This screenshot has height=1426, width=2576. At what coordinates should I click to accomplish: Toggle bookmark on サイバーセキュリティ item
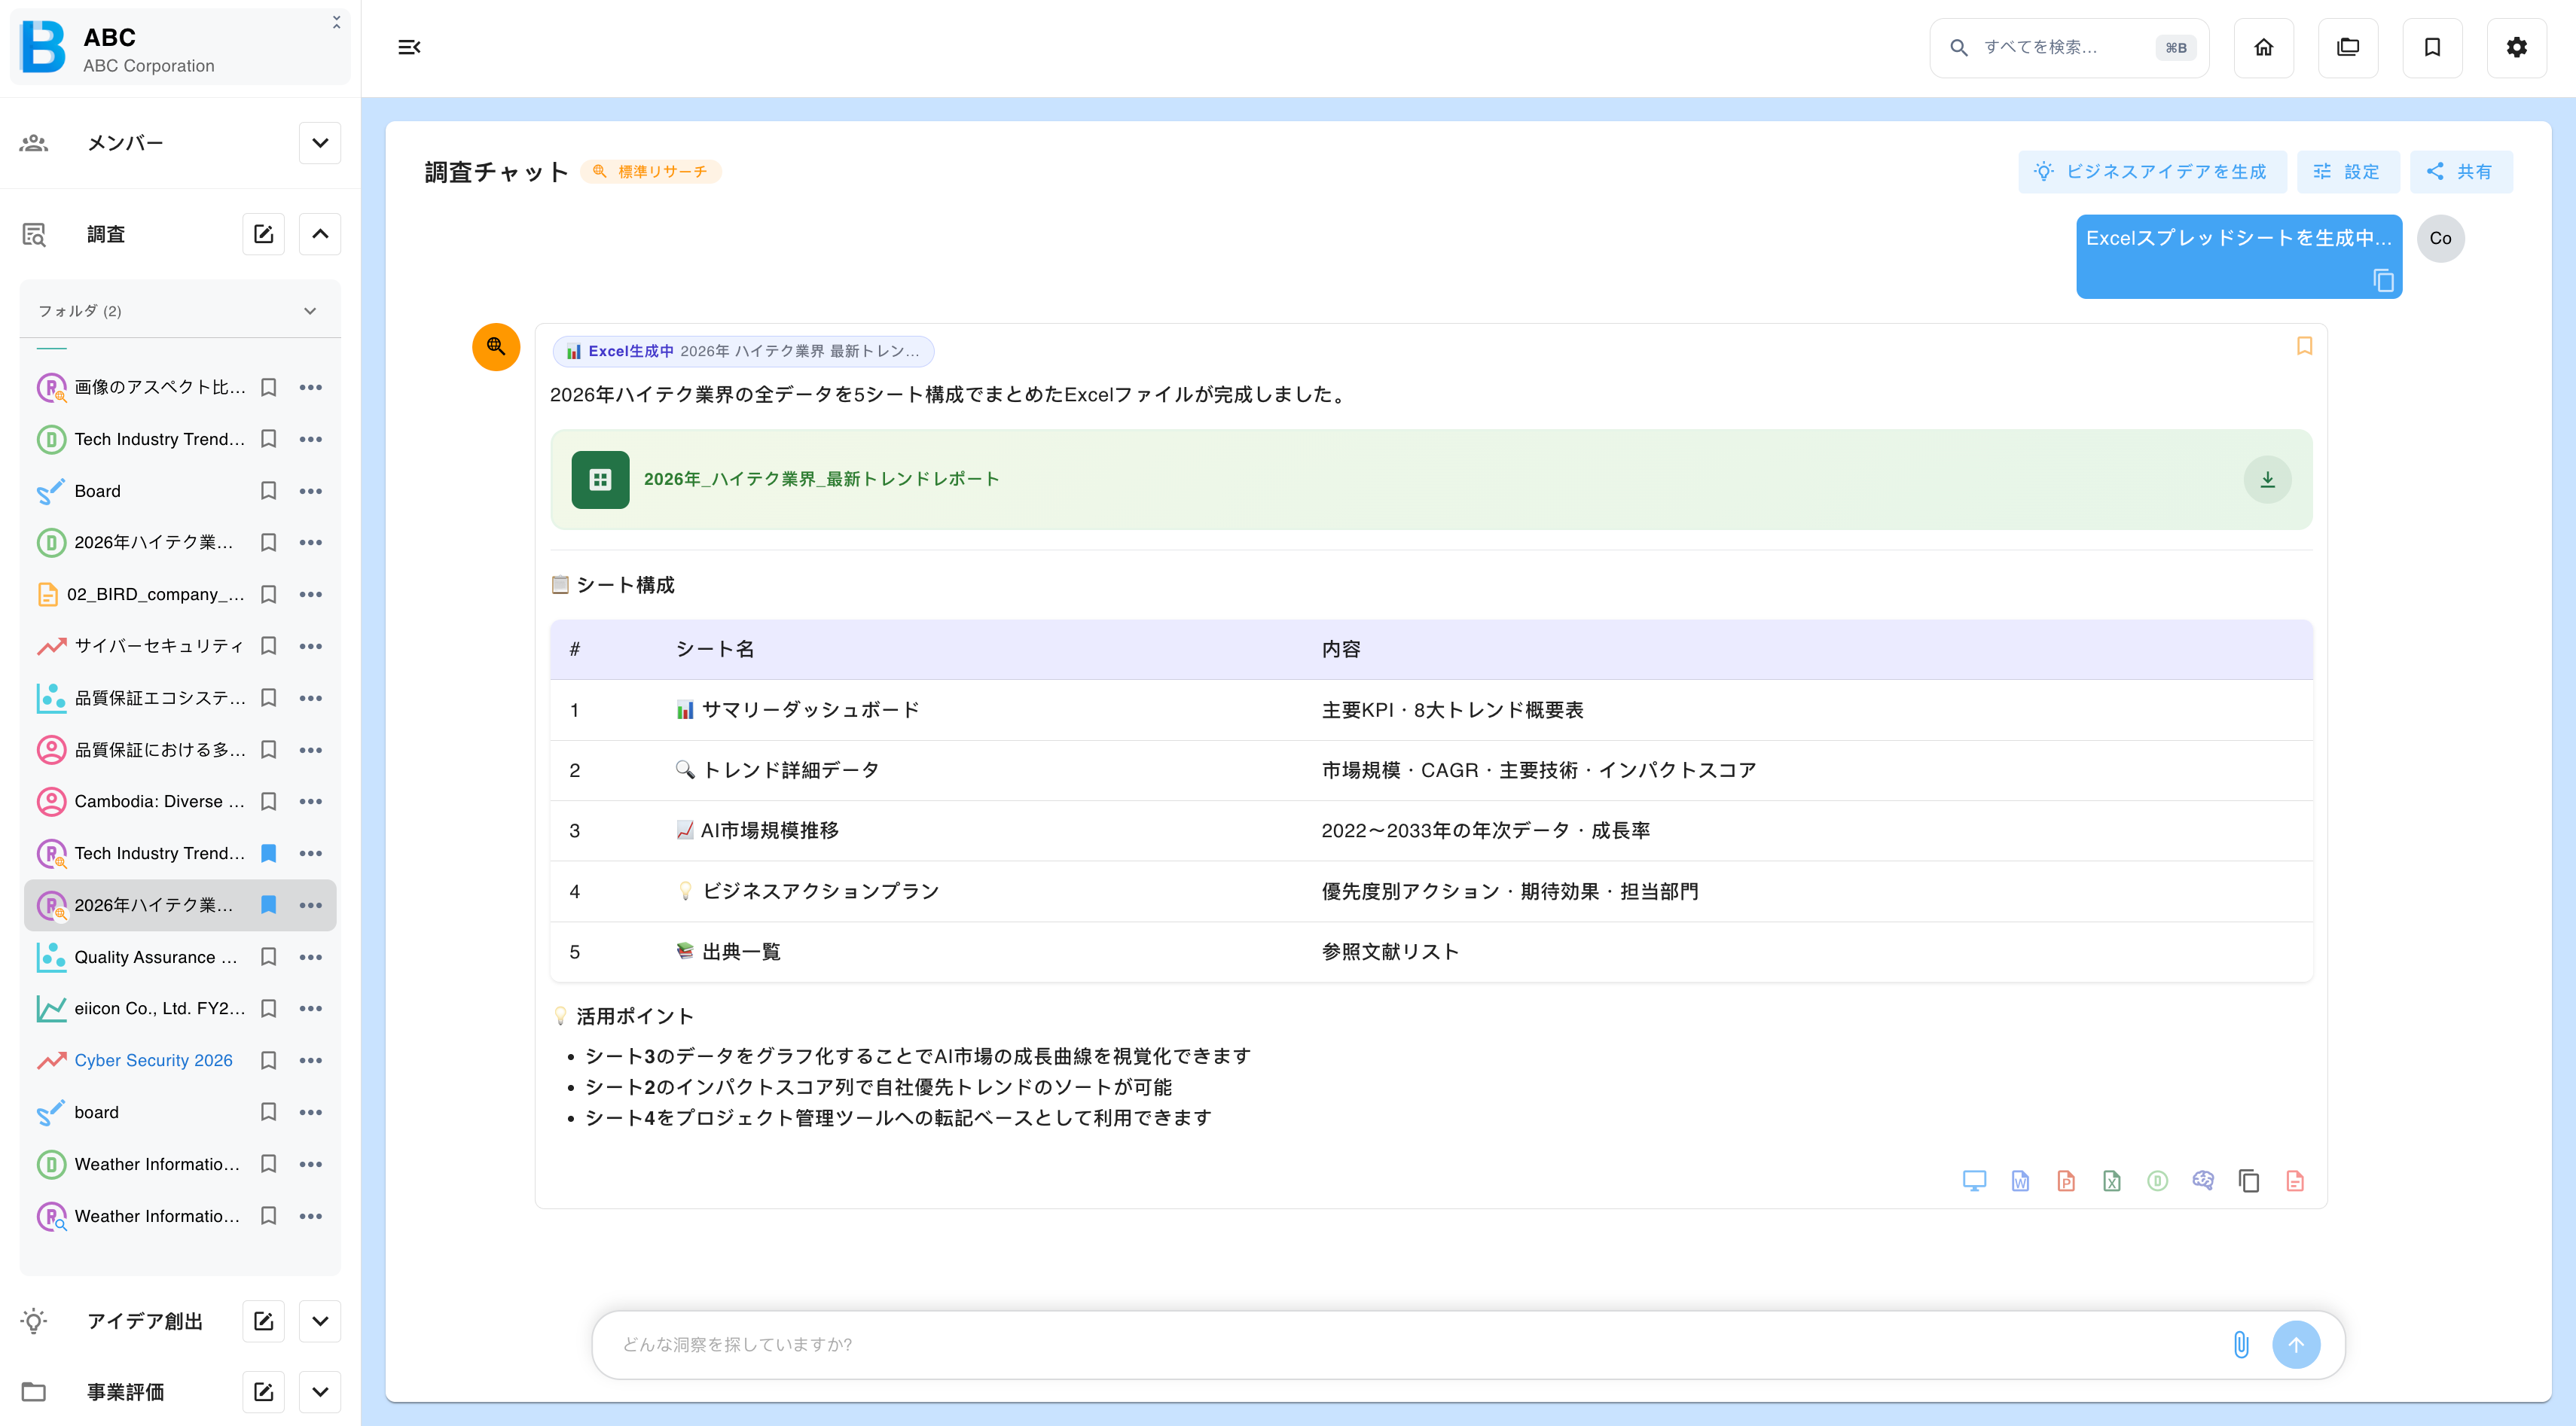268,645
